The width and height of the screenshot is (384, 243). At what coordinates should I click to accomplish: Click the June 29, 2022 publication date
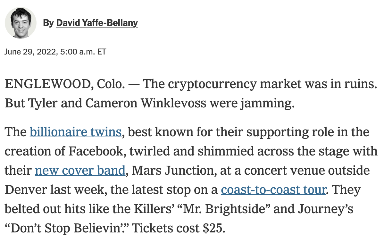click(x=29, y=52)
